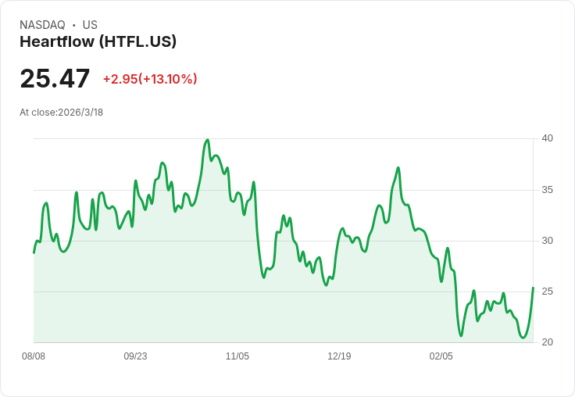
Task: Click the At close 2026/3/18 timestamp
Action: click(x=61, y=112)
